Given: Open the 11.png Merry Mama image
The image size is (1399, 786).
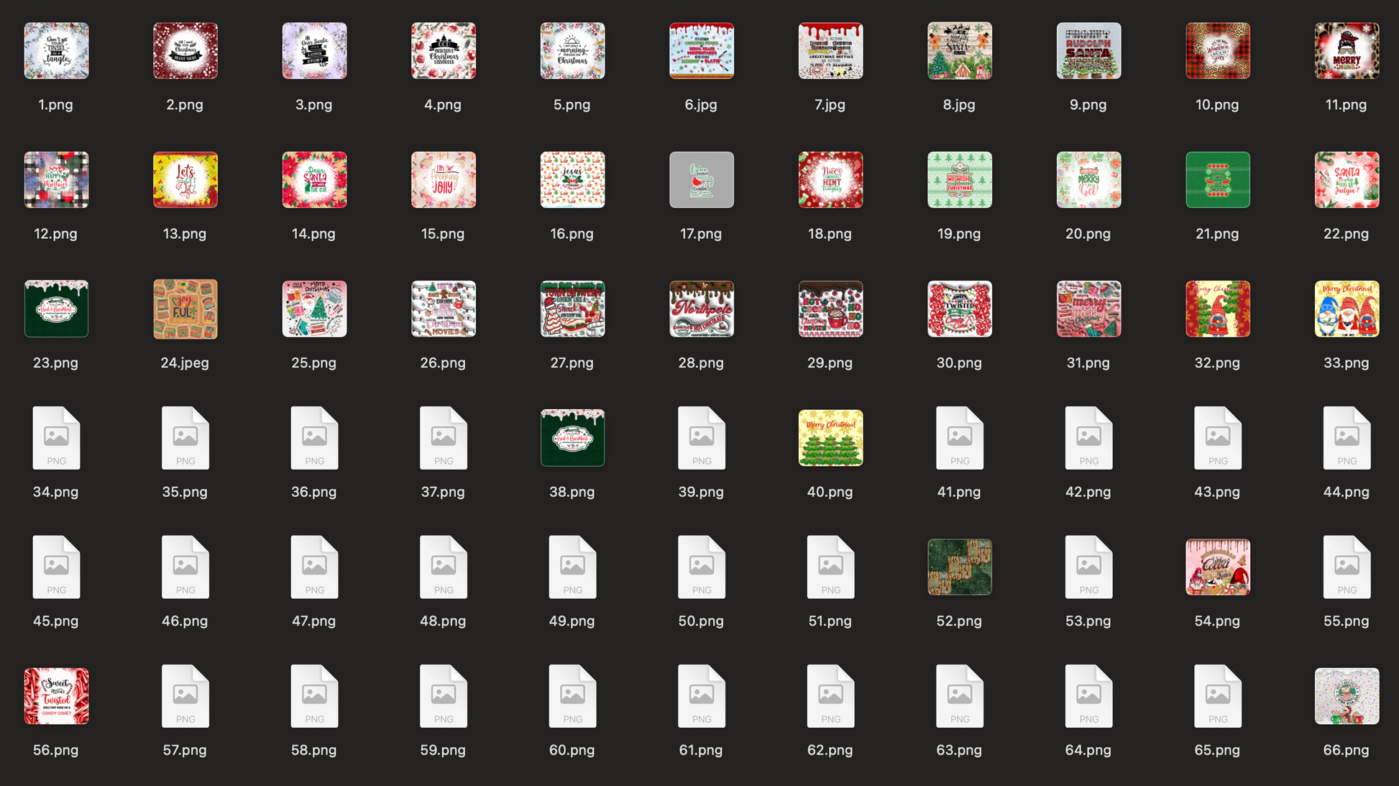Looking at the screenshot, I should coord(1347,50).
